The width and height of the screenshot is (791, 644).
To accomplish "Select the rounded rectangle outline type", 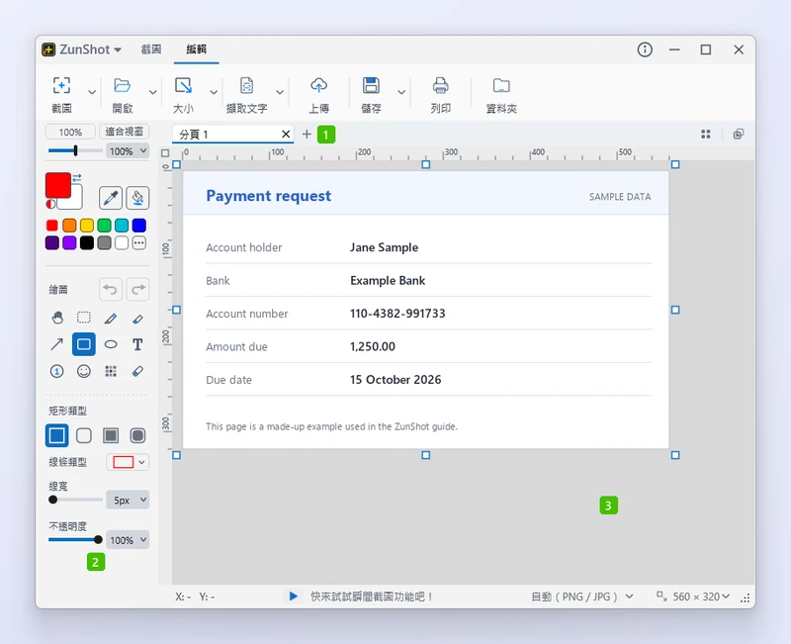I will (84, 435).
